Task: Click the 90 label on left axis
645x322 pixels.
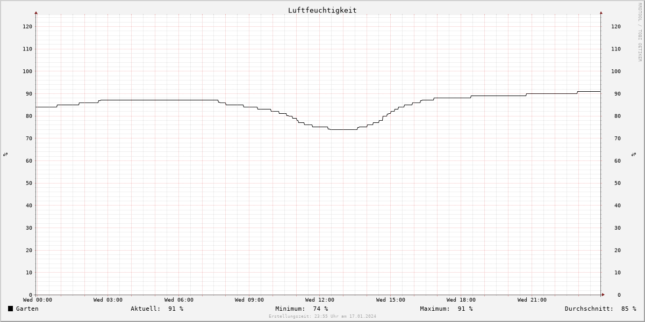Action: (x=29, y=93)
